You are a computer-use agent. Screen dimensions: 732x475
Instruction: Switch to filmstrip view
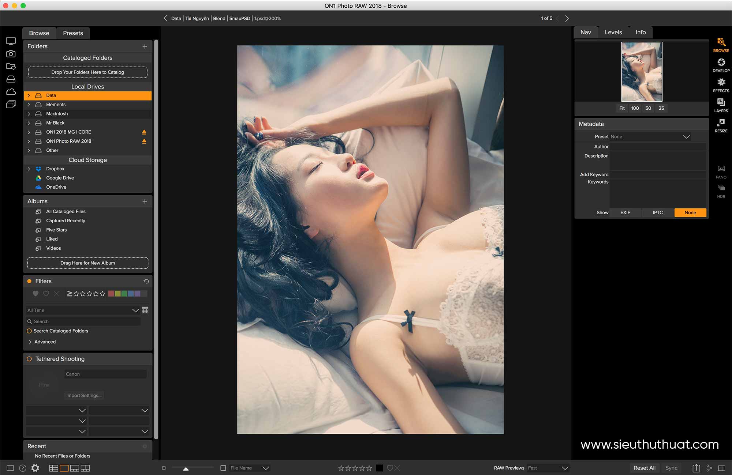pos(75,468)
